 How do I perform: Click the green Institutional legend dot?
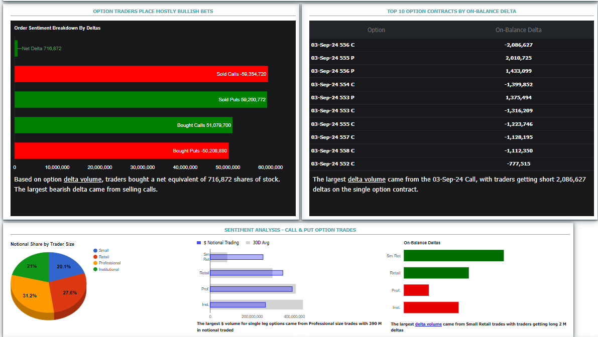click(x=95, y=269)
